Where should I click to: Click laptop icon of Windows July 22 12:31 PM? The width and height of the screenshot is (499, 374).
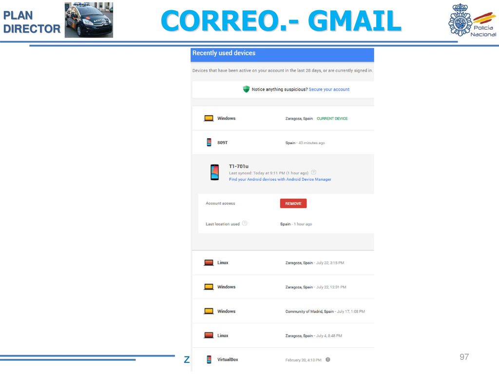coord(209,287)
